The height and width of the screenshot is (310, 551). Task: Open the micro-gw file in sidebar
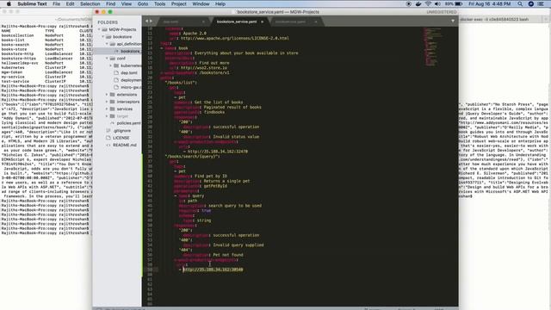[131, 87]
